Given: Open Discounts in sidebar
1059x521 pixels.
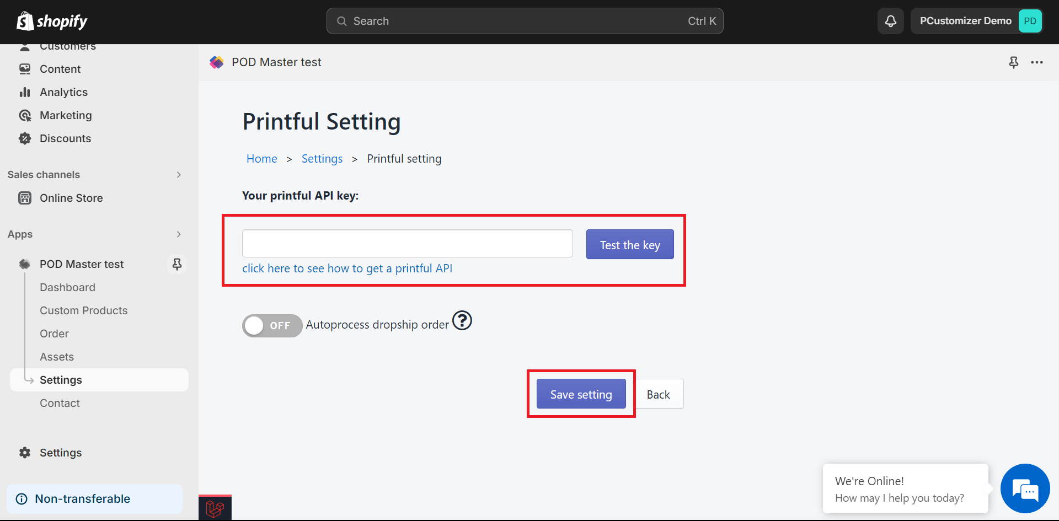Looking at the screenshot, I should point(65,138).
